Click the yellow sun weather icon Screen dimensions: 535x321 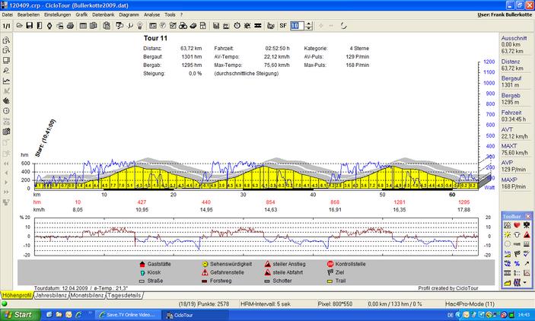tap(508, 234)
